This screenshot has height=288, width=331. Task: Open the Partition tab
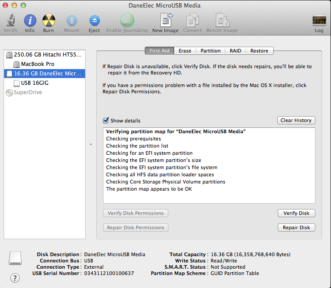point(211,51)
